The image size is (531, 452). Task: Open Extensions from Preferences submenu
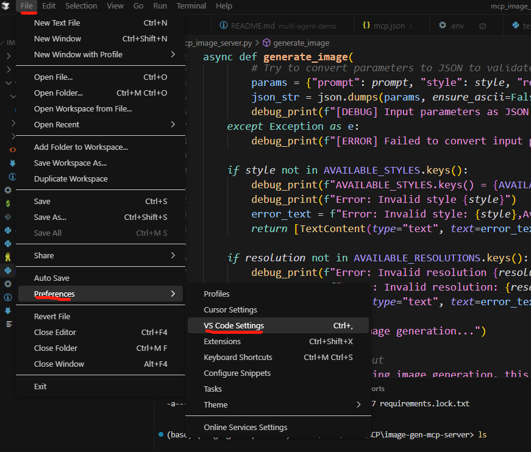279,341
